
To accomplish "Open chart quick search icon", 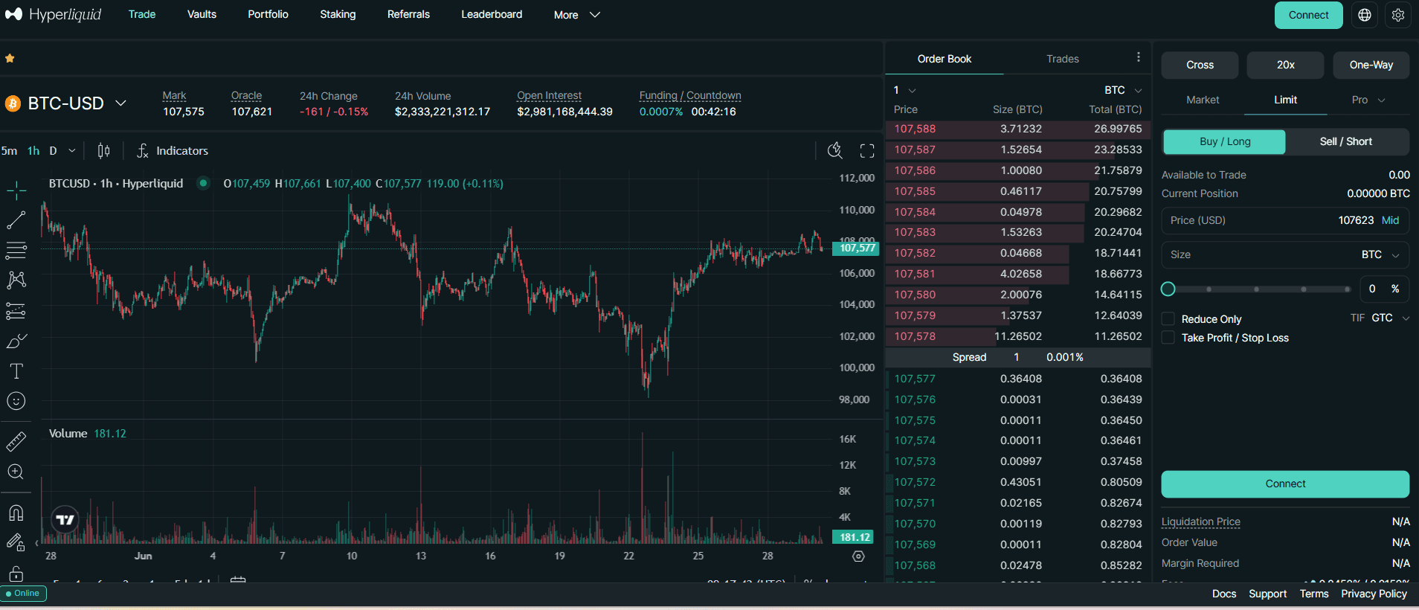I will click(835, 151).
